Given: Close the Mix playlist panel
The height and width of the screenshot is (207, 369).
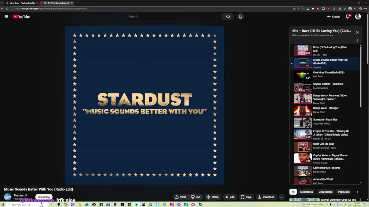Looking at the screenshot, I should 357,32.
